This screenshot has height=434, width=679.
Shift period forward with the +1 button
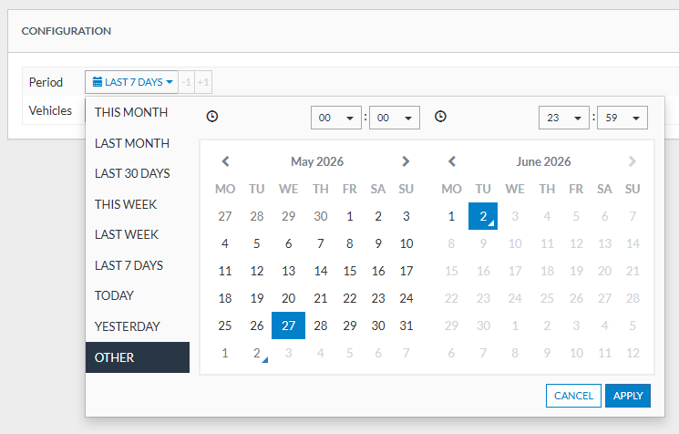click(203, 82)
